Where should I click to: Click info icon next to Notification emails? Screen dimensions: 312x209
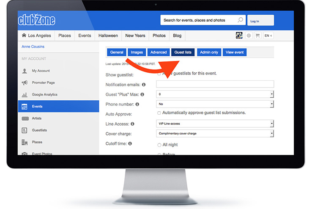144,85
